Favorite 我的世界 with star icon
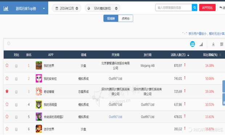This screenshot has width=225, height=135. coord(7,65)
